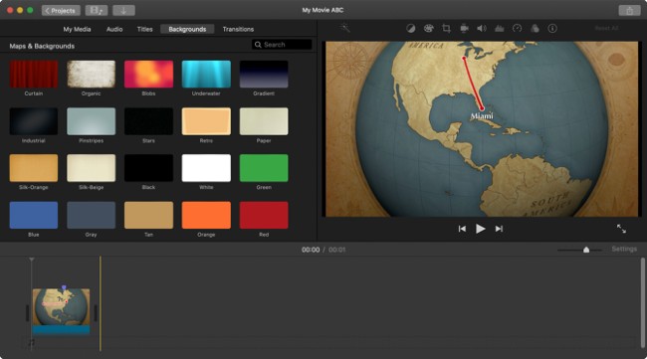Choose the Tan background swatch
The image size is (647, 359).
click(x=148, y=215)
